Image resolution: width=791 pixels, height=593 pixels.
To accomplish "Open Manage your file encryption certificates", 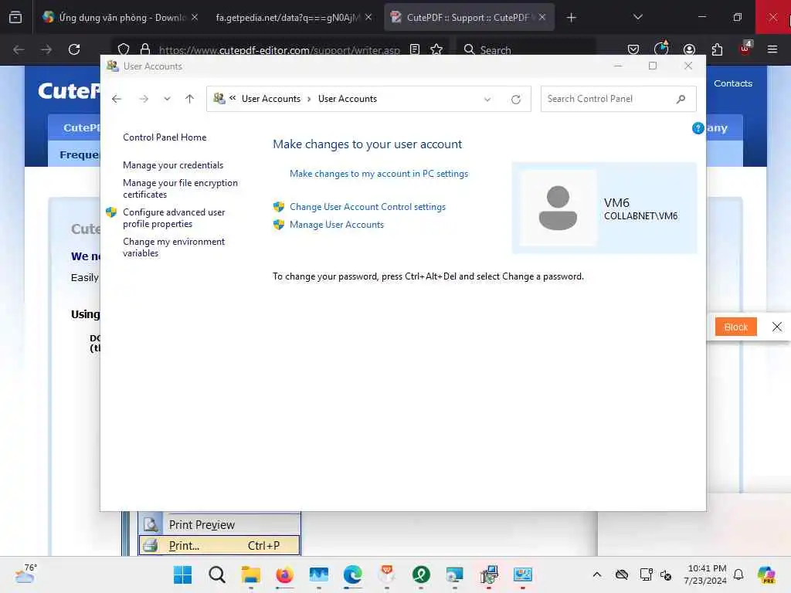I will click(180, 188).
